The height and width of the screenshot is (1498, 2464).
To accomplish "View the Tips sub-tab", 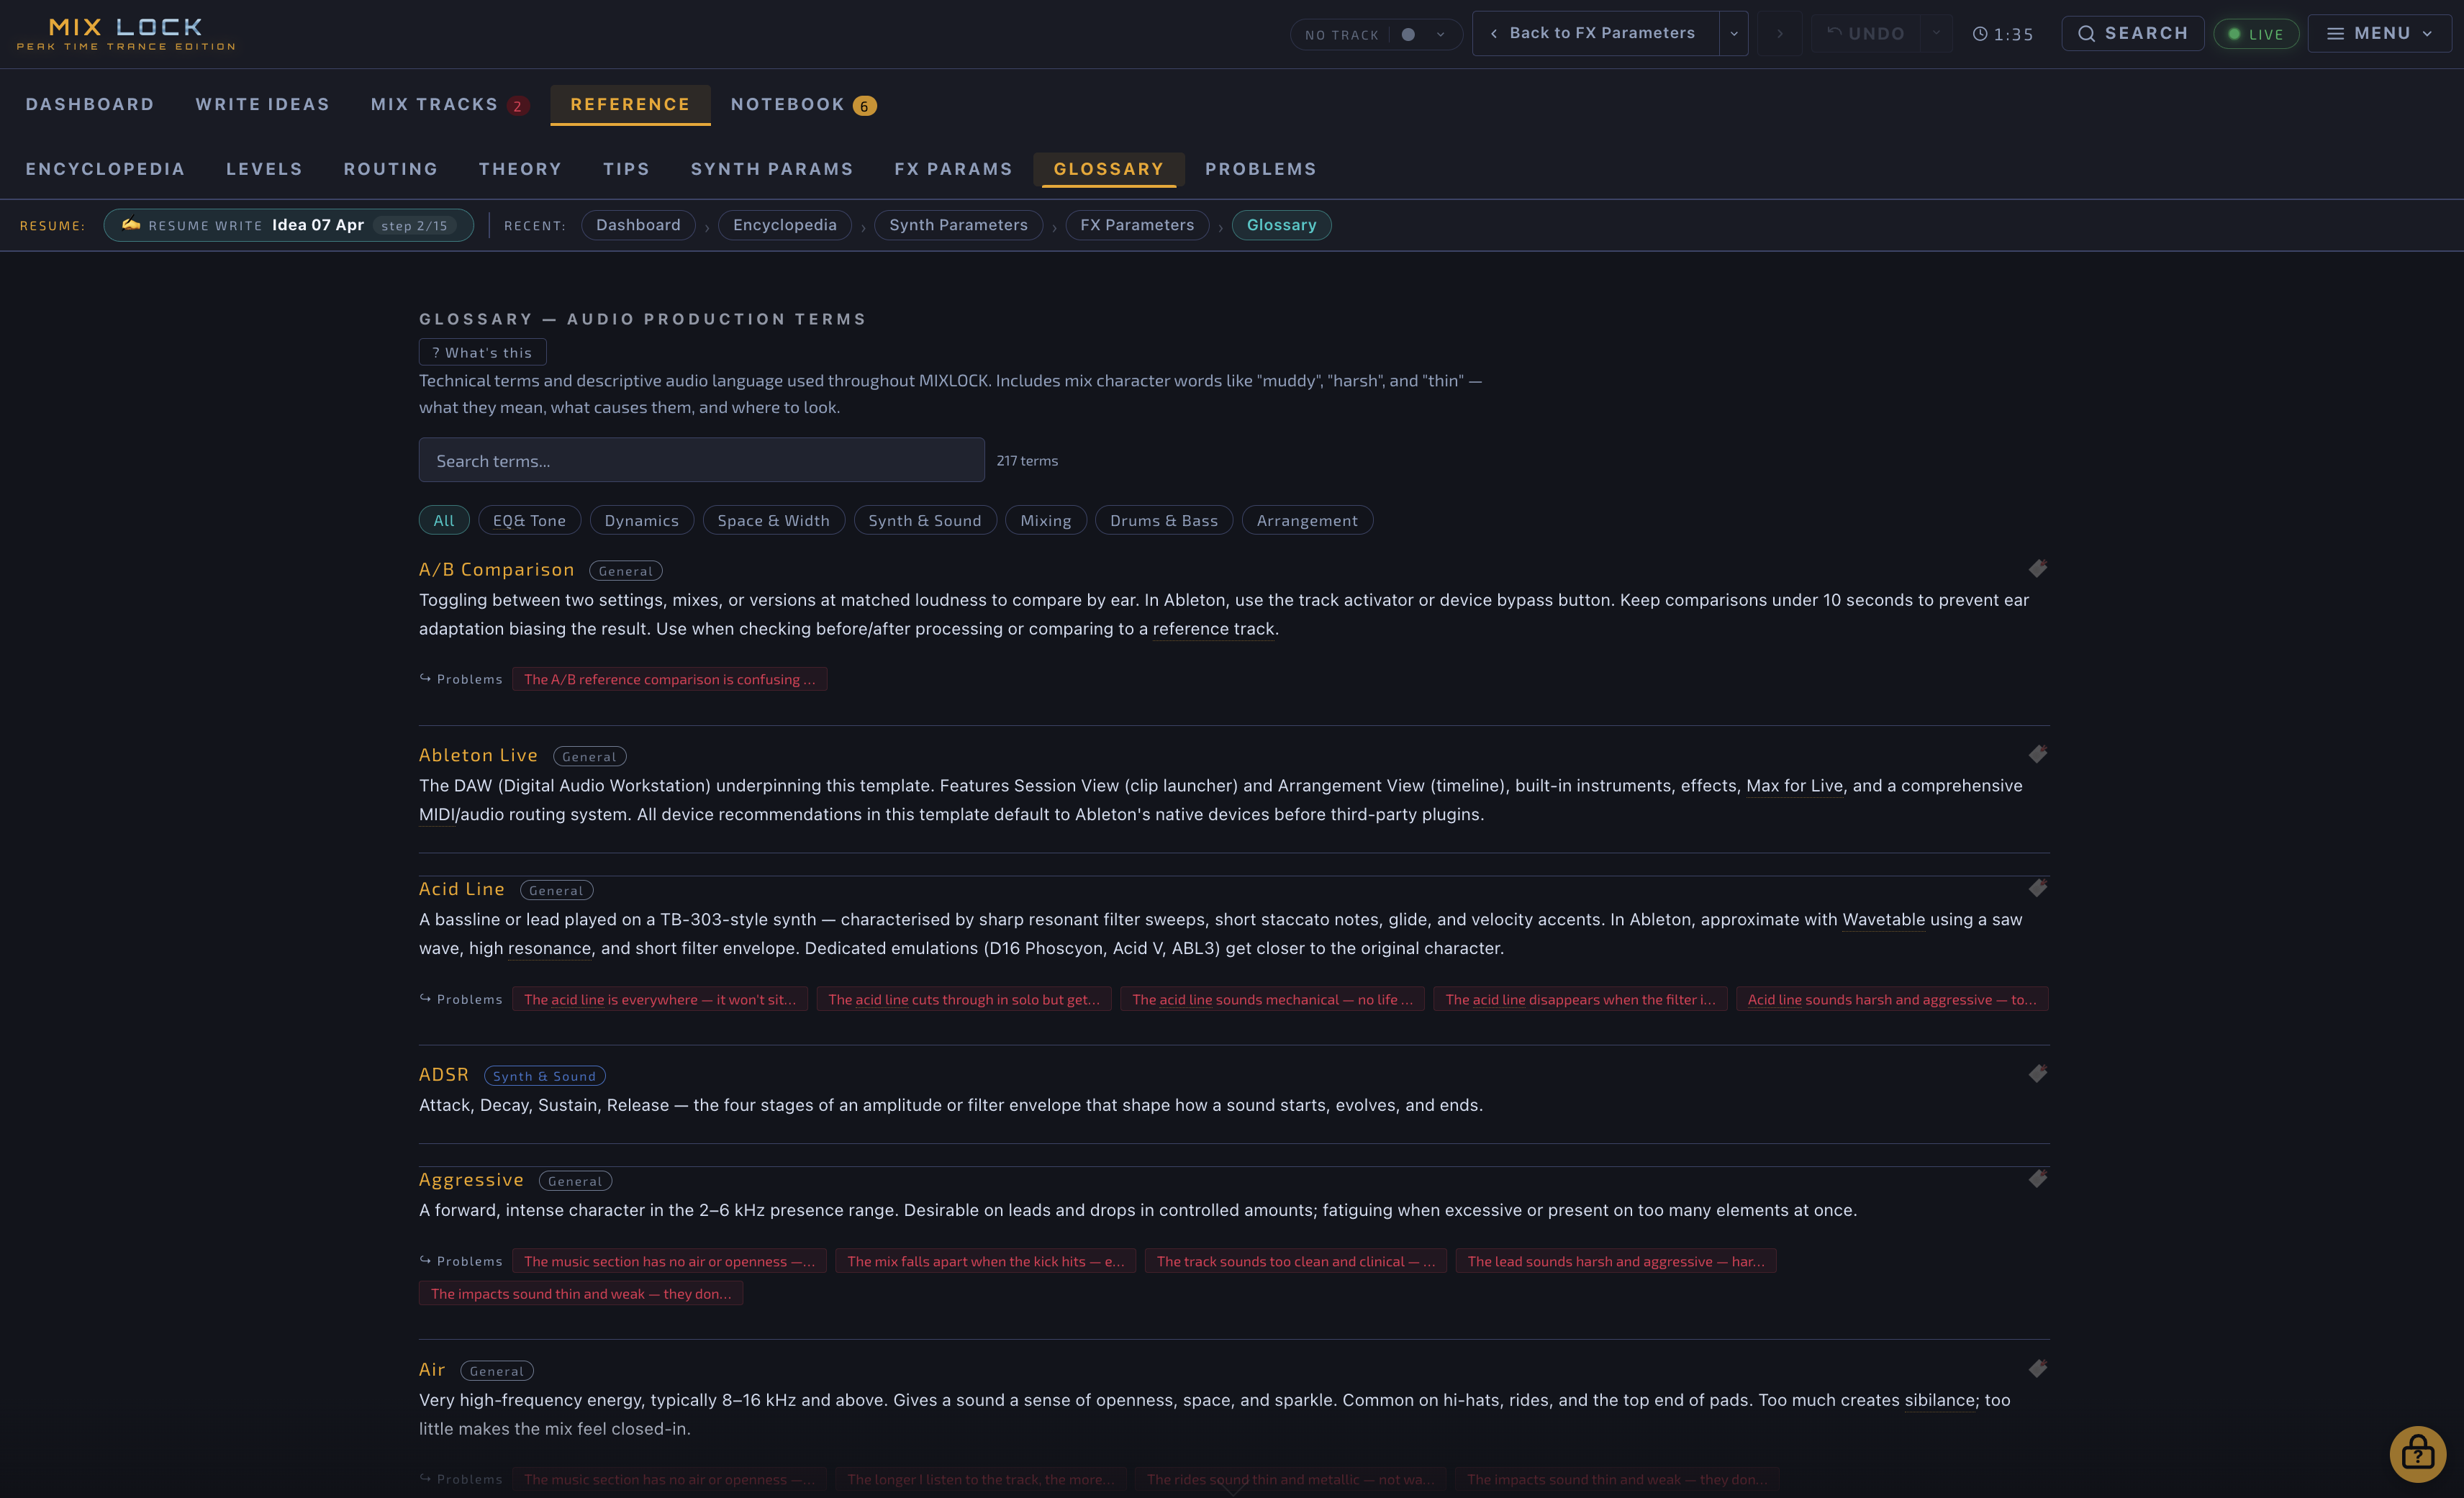I will (626, 169).
